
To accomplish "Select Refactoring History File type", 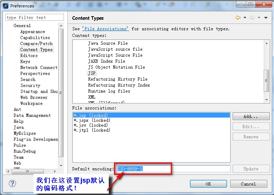I will click(x=118, y=79).
